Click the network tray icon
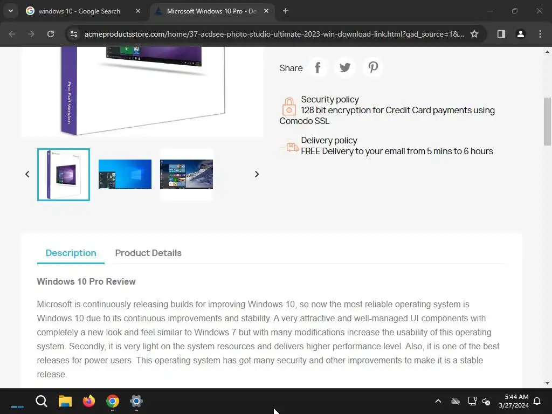 pyautogui.click(x=472, y=401)
